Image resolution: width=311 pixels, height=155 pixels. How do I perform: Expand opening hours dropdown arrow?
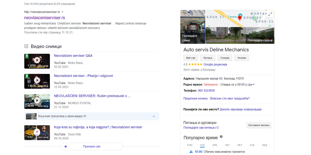pyautogui.click(x=254, y=85)
